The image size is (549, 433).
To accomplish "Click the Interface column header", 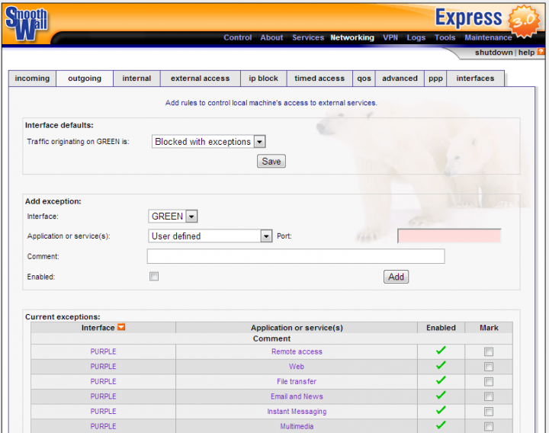I will tap(98, 328).
